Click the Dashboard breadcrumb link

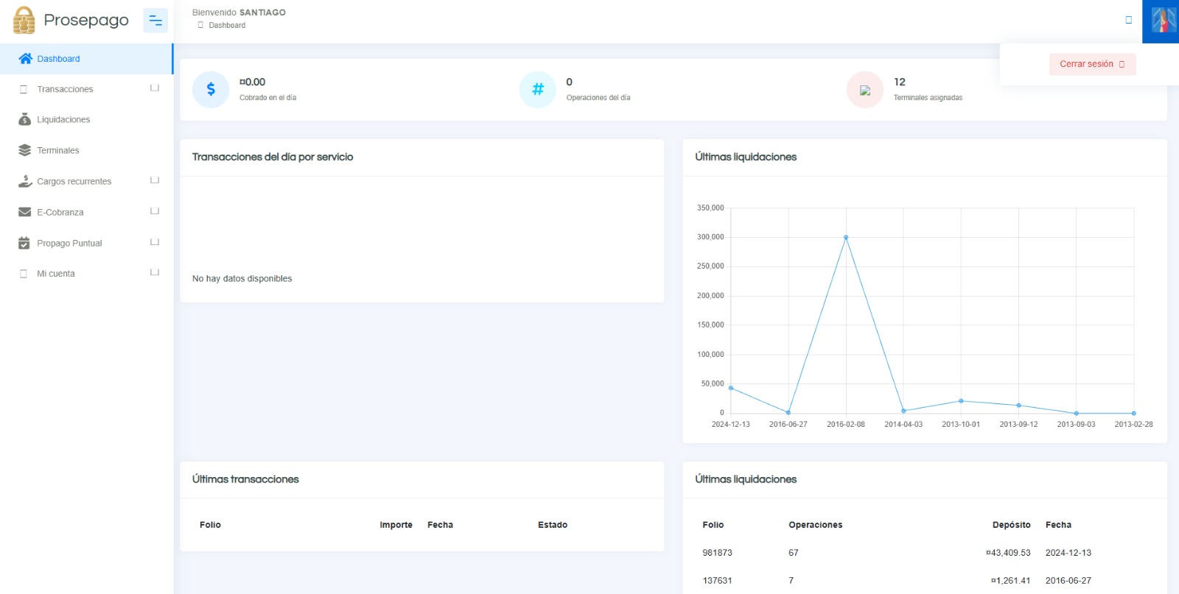[227, 25]
